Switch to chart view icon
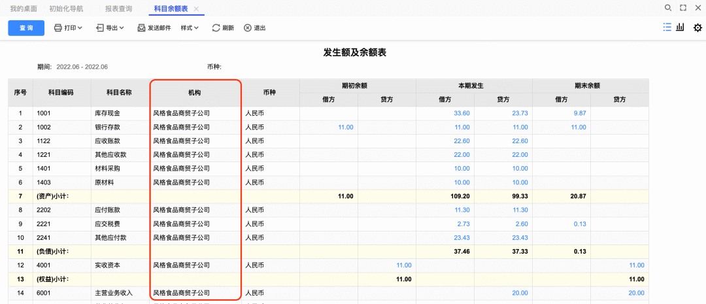 click(x=681, y=27)
